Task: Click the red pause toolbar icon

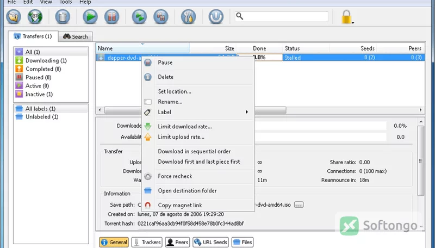Action: click(111, 17)
